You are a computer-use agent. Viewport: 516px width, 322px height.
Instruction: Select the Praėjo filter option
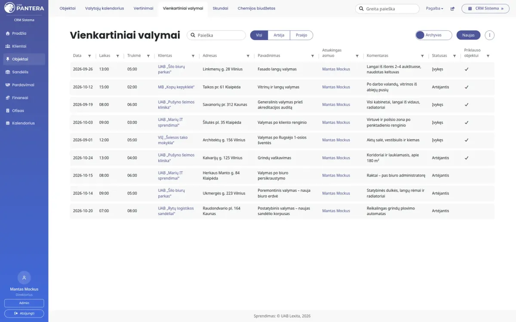click(x=301, y=35)
